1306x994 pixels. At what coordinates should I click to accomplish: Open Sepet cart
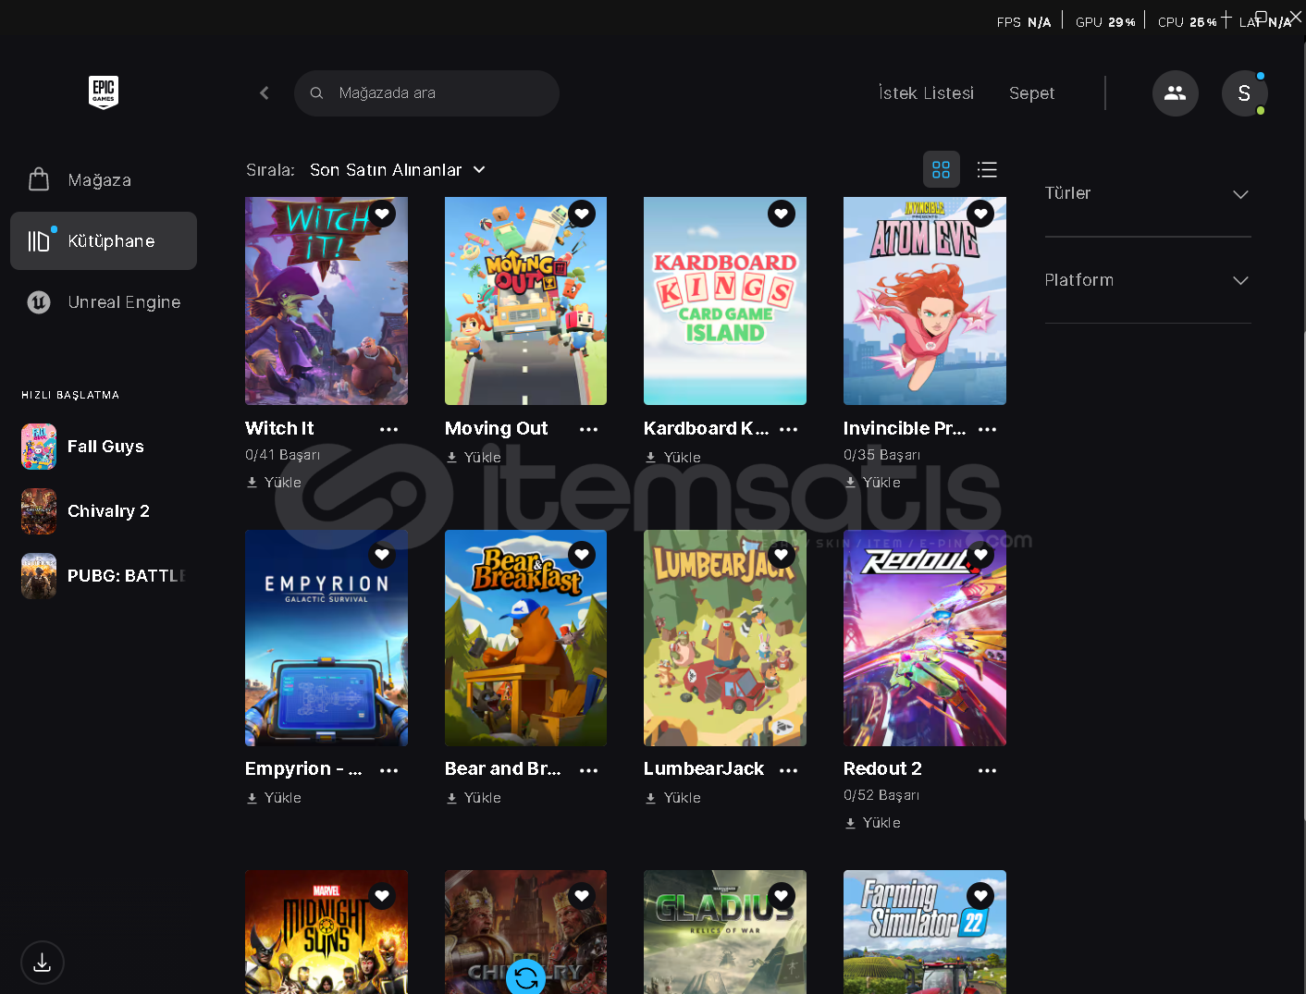pyautogui.click(x=1031, y=93)
